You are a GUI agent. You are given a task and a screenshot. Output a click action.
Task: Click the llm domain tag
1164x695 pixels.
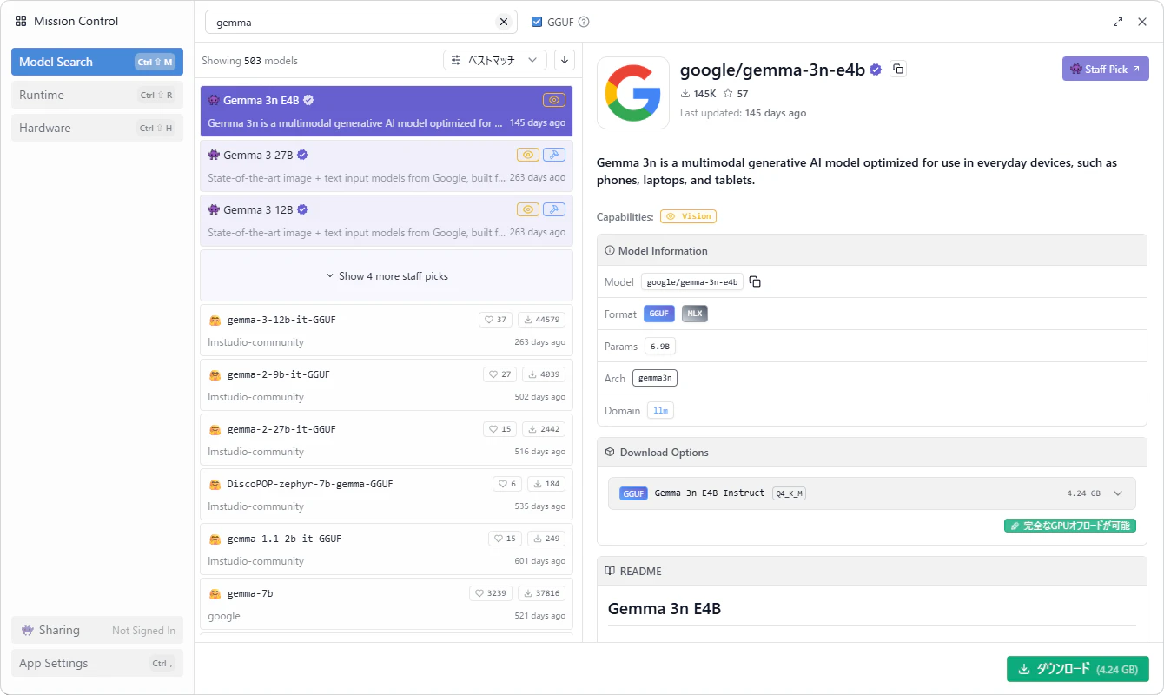(x=660, y=410)
